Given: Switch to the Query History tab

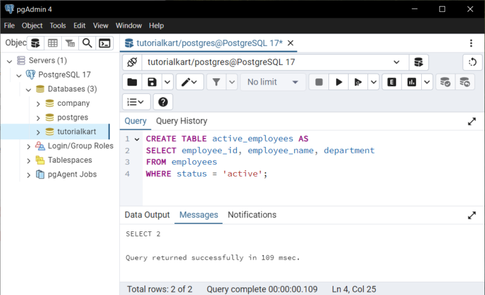Looking at the screenshot, I should click(x=182, y=121).
